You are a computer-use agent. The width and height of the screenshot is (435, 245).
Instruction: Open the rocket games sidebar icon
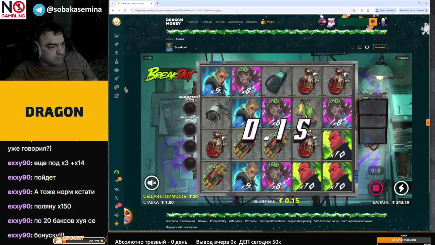point(117,79)
